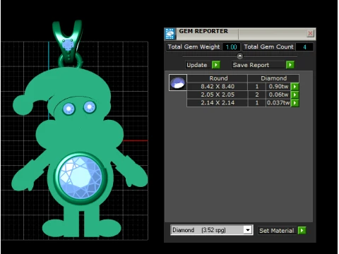
Task: Click the green arrow for 0.037tw row
Action: coord(295,103)
